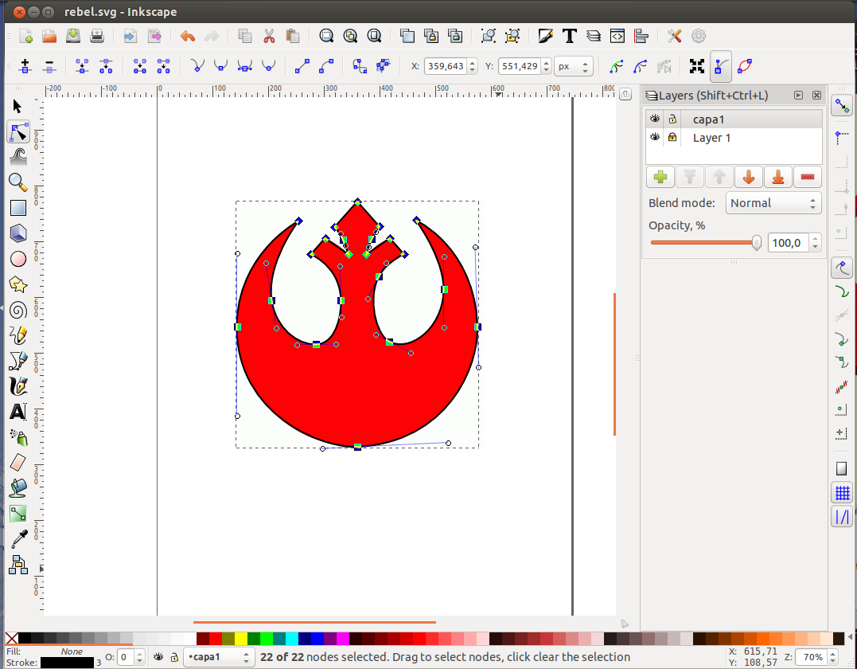Click the green plus add layer button
This screenshot has height=669, width=857.
[x=660, y=177]
